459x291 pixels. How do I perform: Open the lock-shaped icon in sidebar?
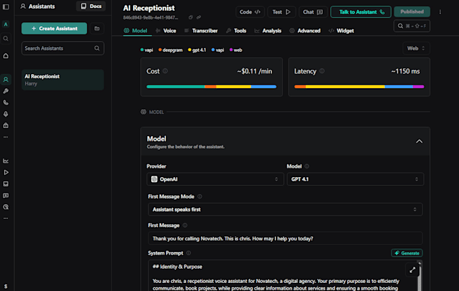tap(5, 125)
